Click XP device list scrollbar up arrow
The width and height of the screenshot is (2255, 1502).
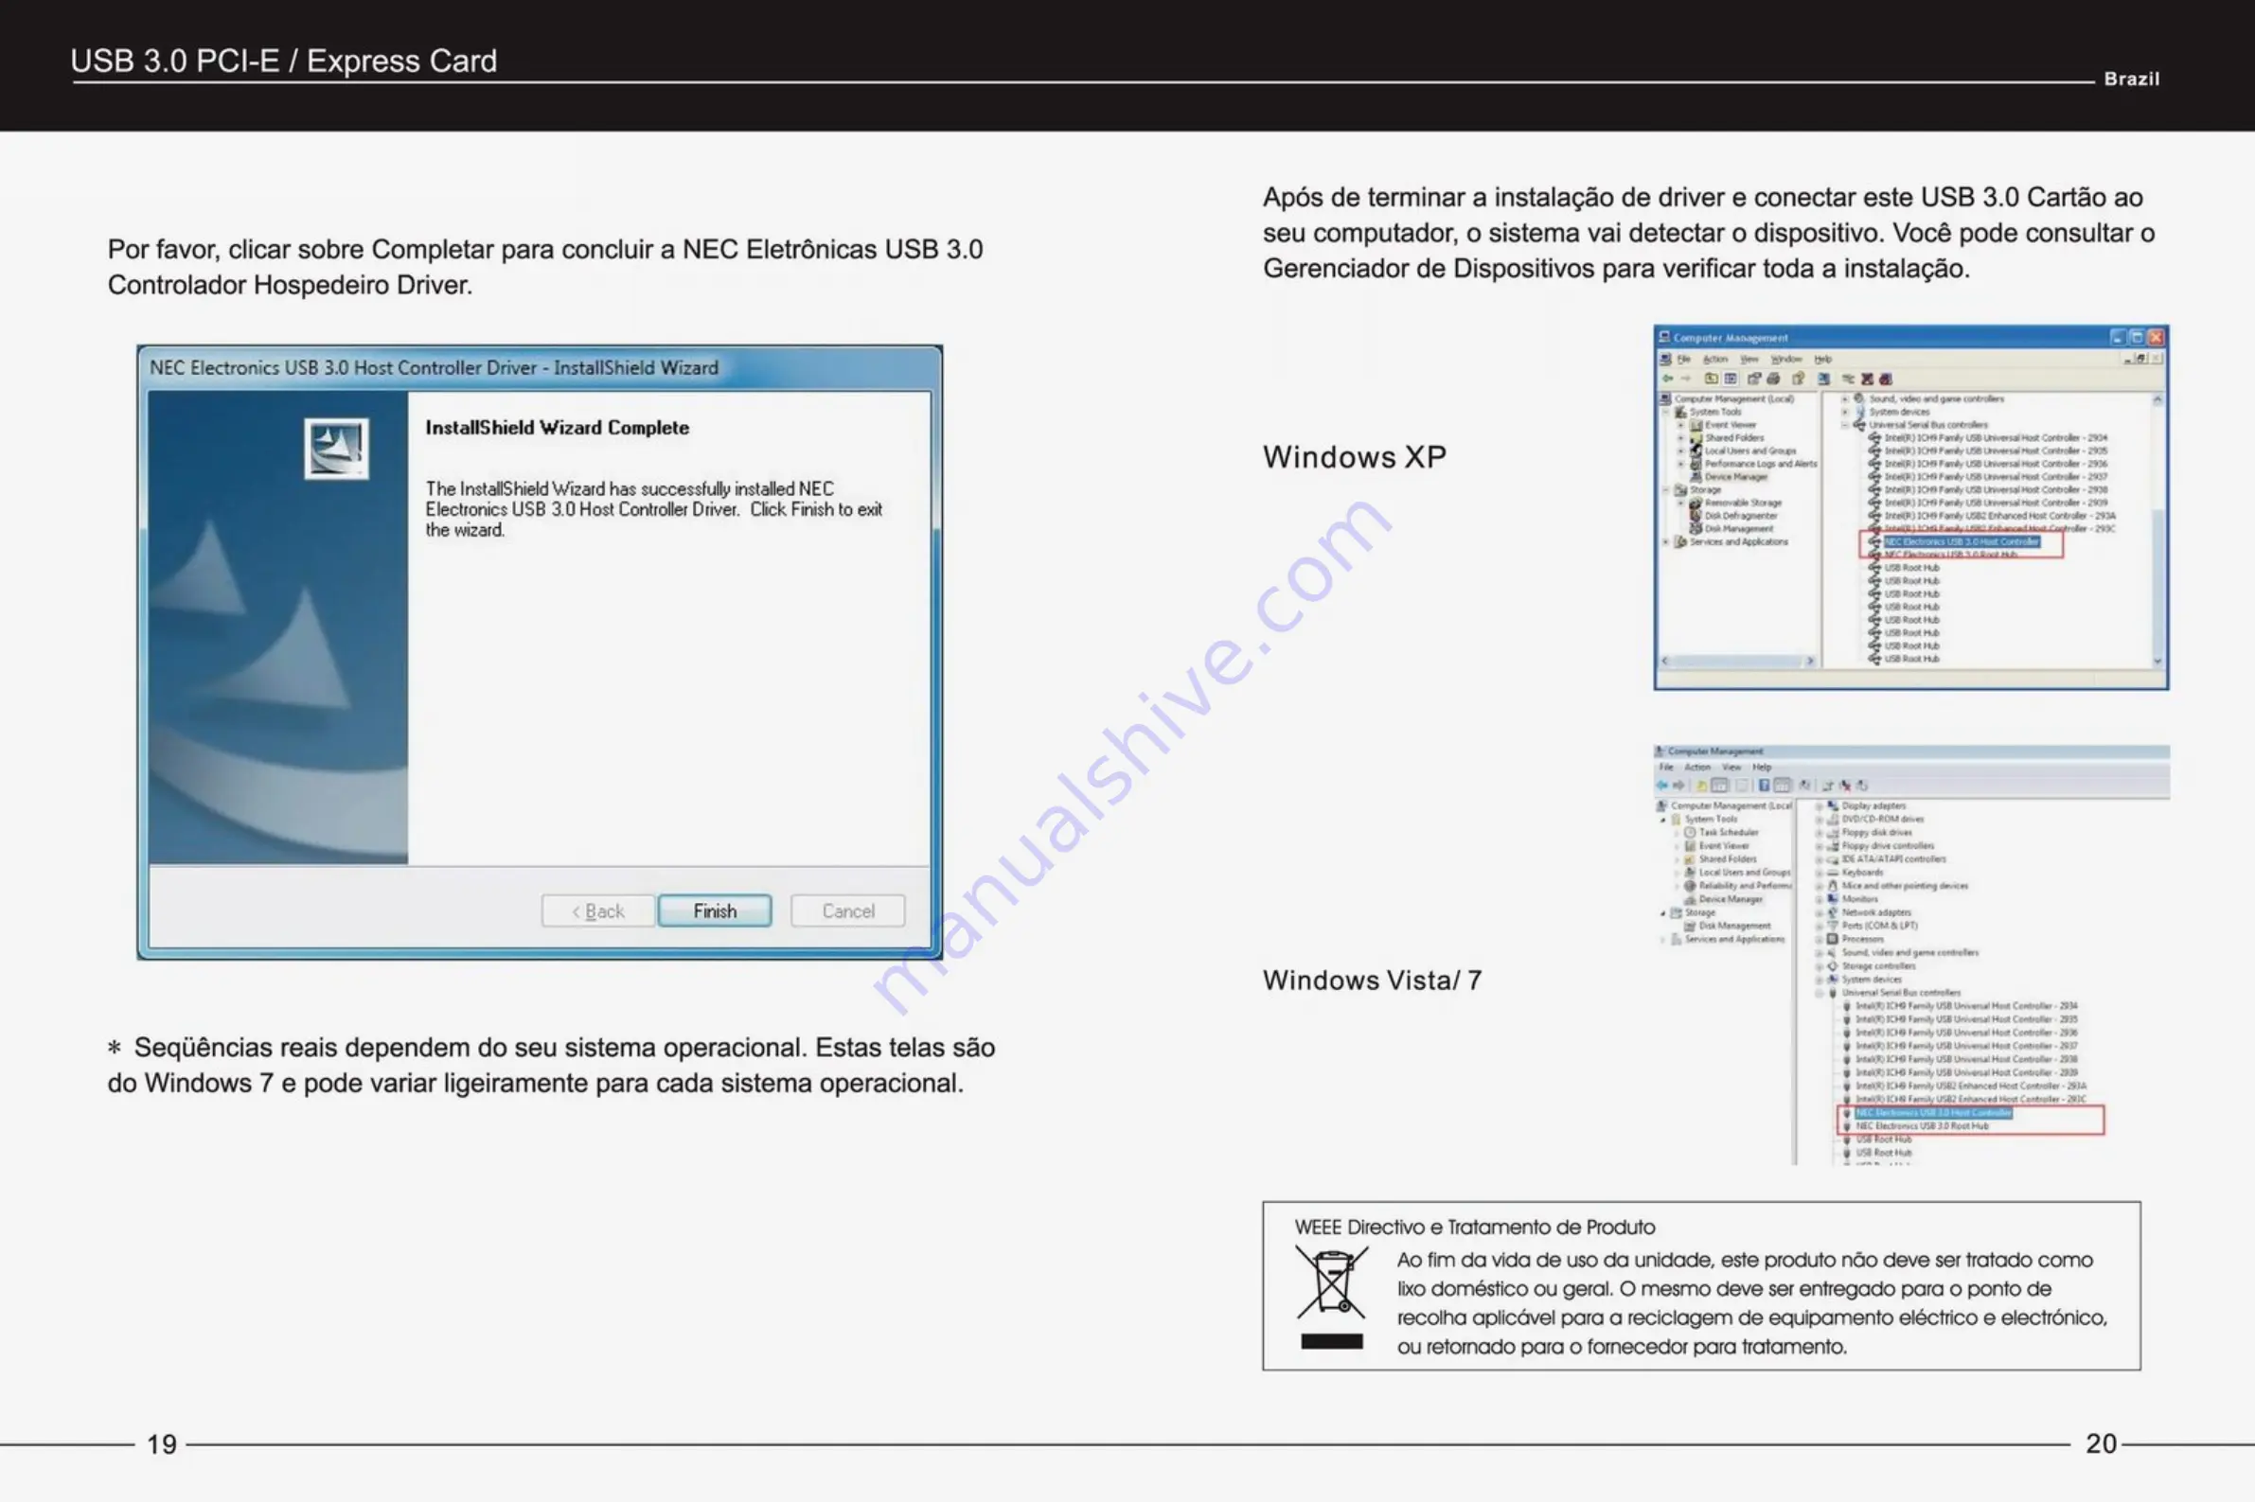(x=2158, y=399)
